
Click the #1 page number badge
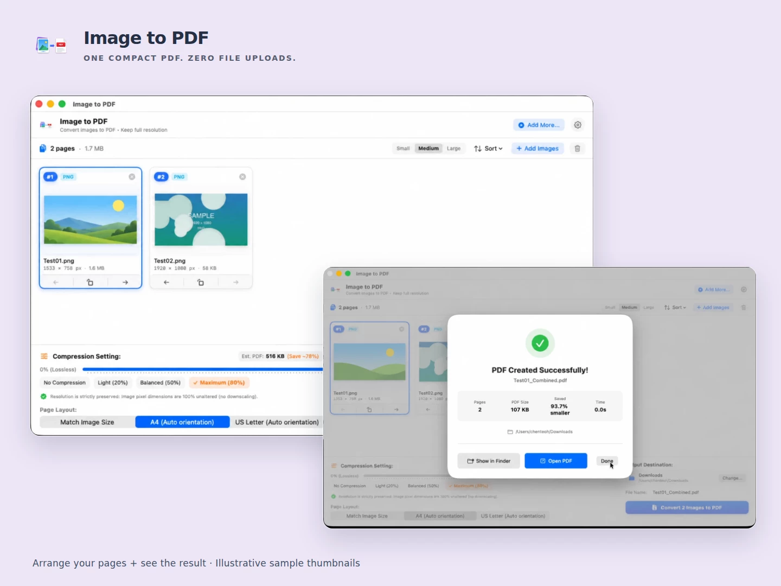(50, 177)
